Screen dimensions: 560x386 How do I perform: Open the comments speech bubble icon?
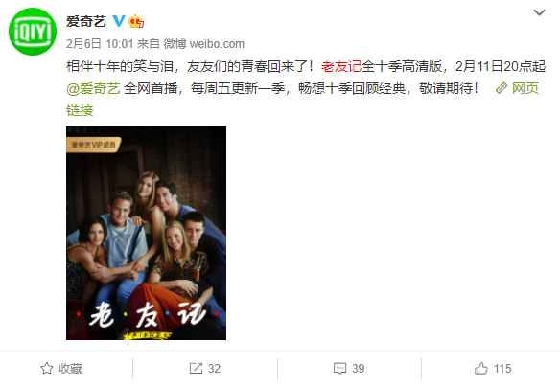coord(339,368)
